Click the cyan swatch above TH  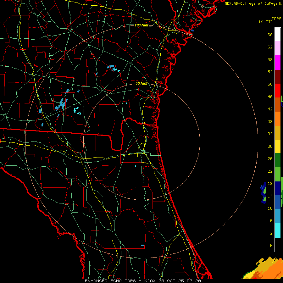tap(278, 230)
